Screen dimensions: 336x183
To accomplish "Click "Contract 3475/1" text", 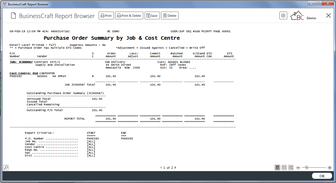I will point(47,62).
